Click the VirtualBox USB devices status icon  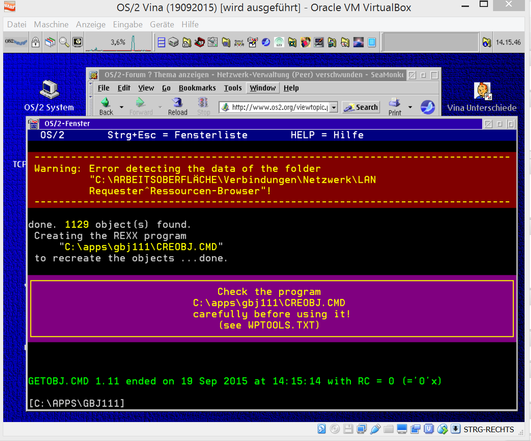coord(375,429)
